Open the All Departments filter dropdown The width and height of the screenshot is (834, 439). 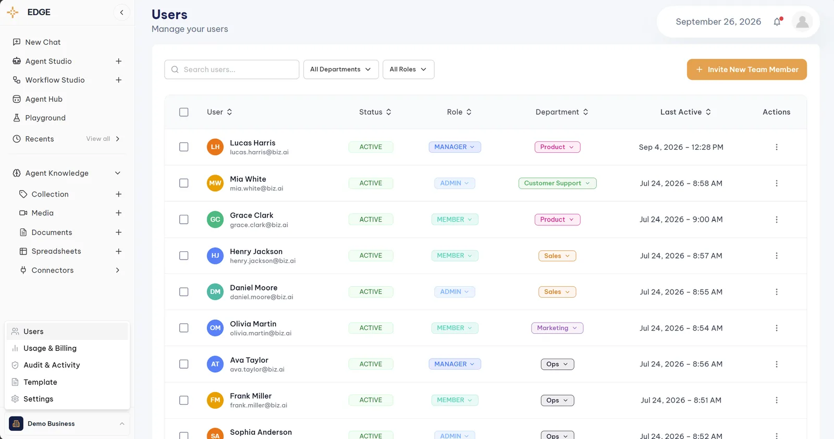(x=341, y=69)
